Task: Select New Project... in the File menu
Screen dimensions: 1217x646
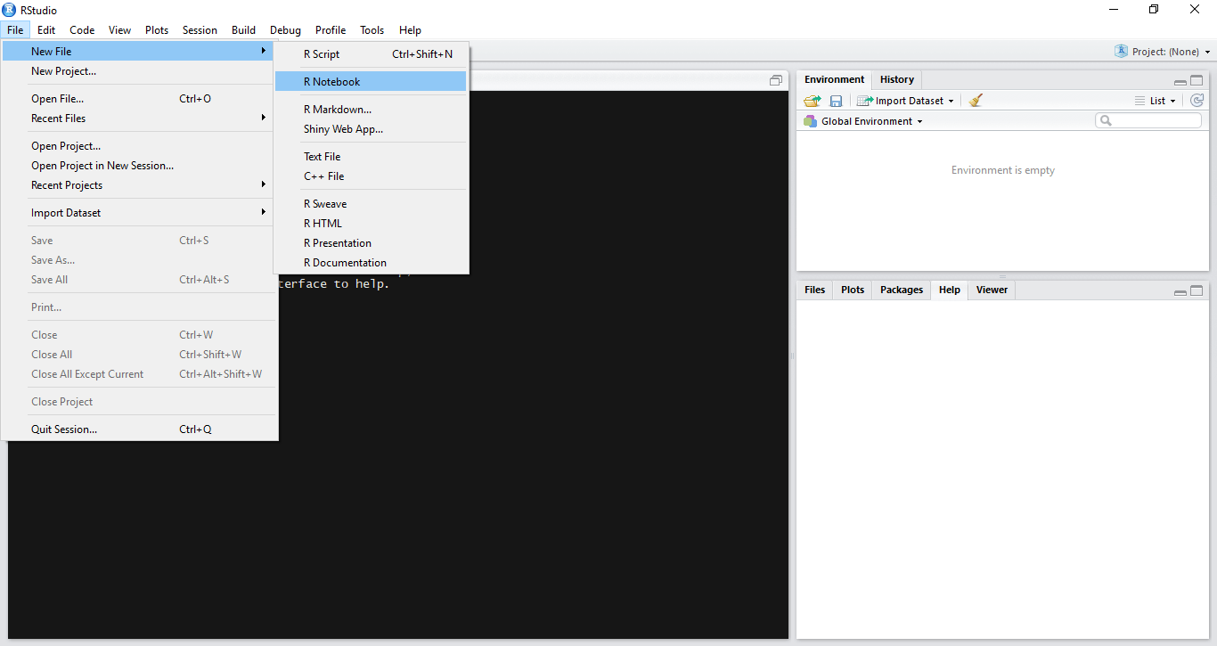Action: (140, 71)
